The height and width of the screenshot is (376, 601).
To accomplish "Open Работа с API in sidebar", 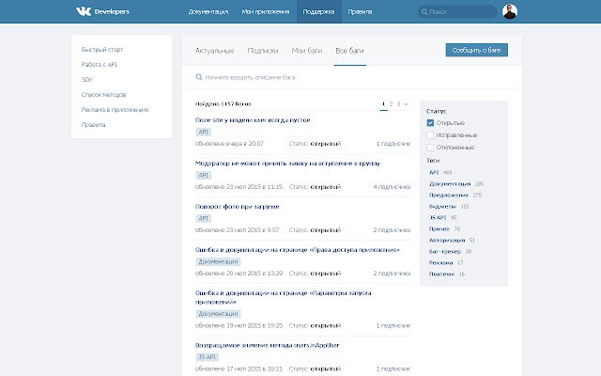I will tap(99, 65).
